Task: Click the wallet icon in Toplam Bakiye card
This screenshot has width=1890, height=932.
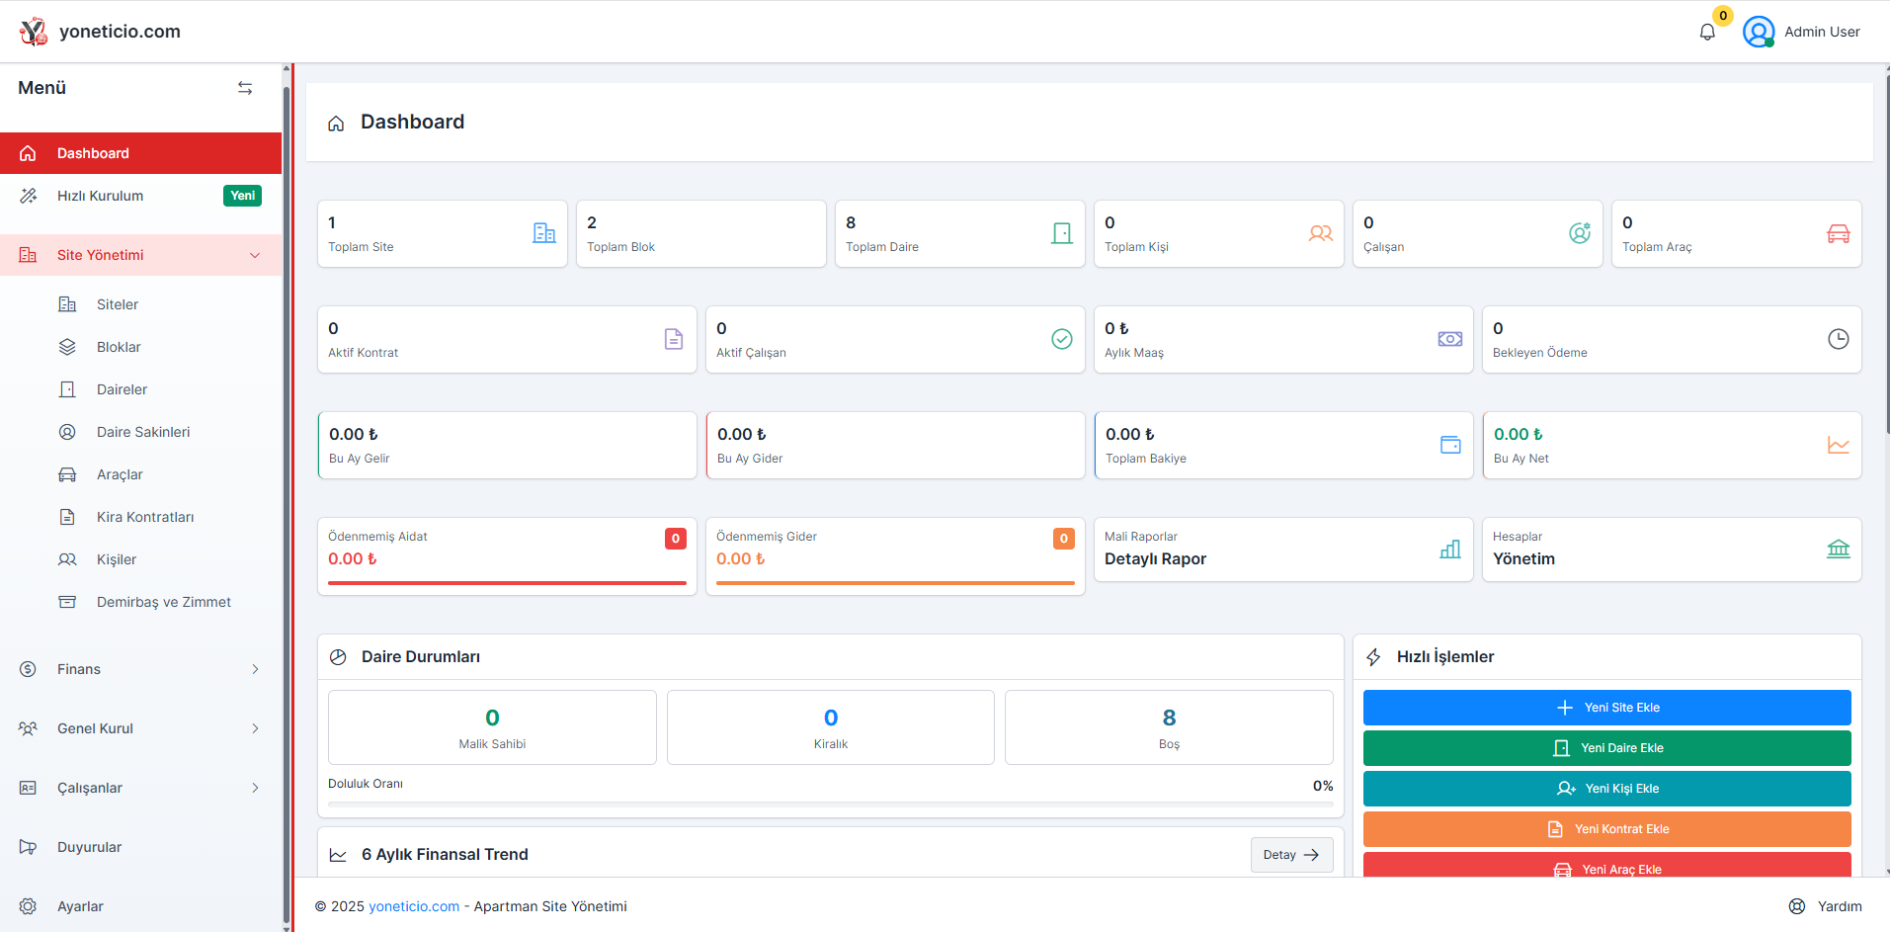Action: pos(1449,445)
